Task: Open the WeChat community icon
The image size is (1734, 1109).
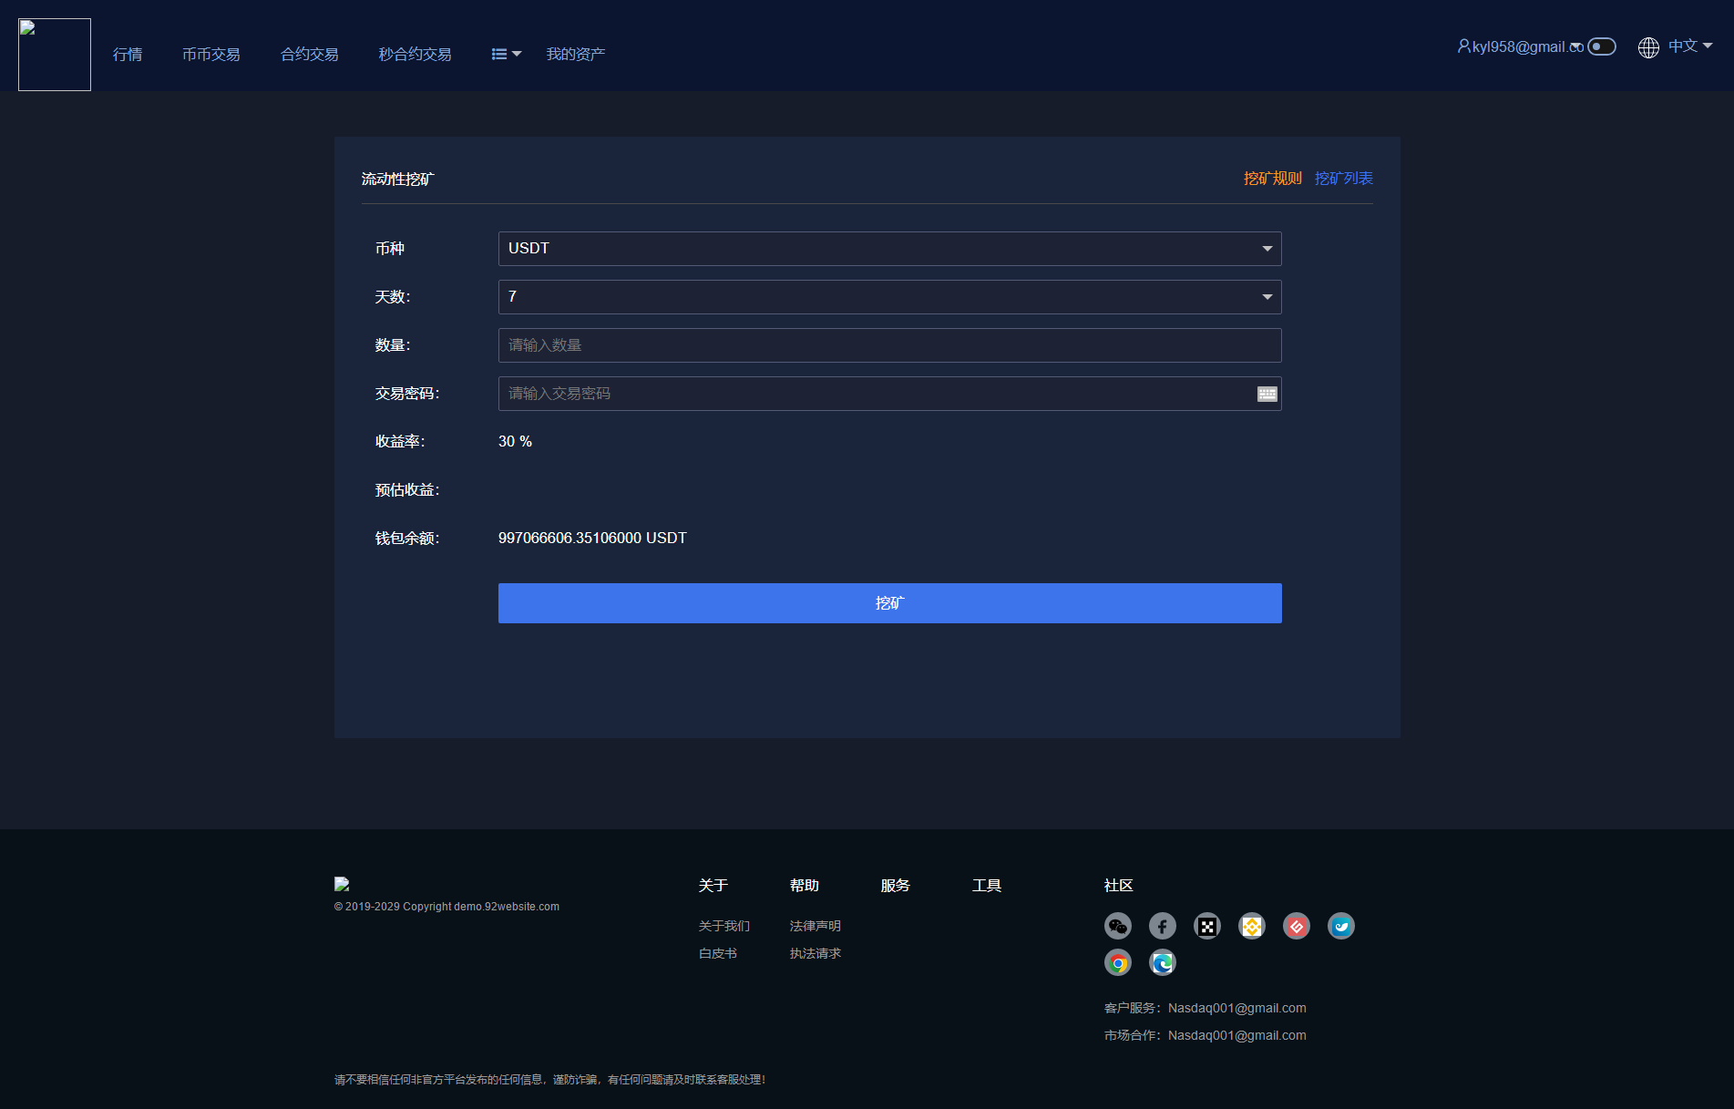Action: pos(1118,927)
